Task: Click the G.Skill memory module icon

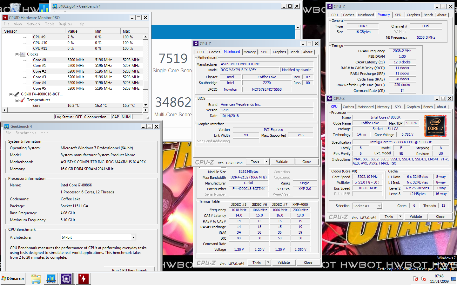Action: click(17, 94)
